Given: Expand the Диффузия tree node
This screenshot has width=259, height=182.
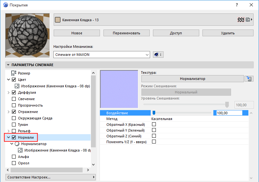Looking at the screenshot, I should click(9, 92).
